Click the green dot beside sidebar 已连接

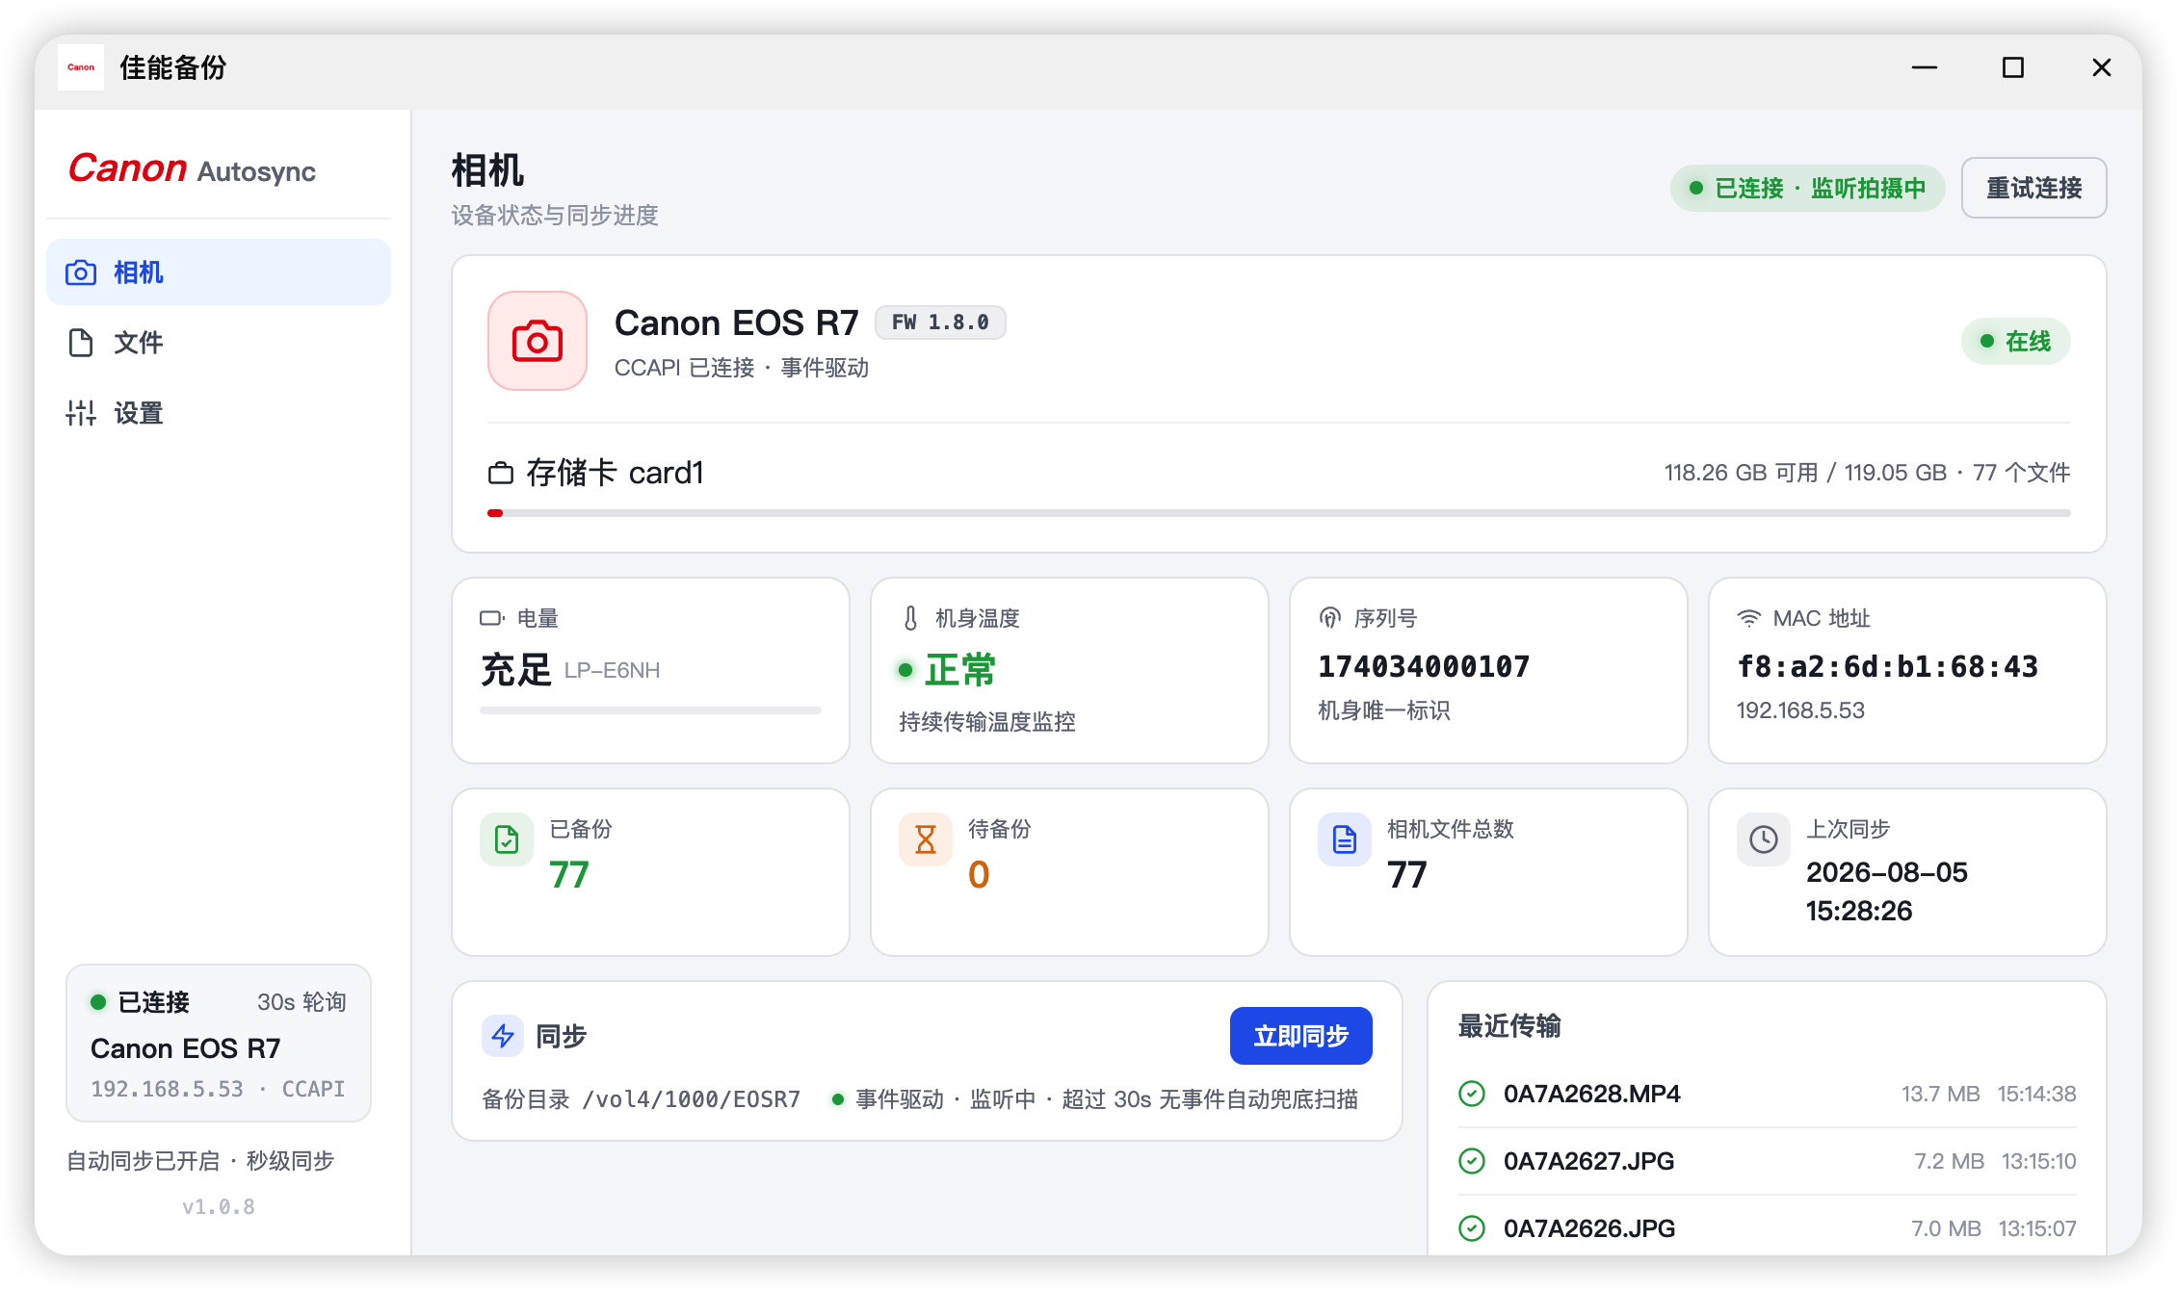(97, 1002)
